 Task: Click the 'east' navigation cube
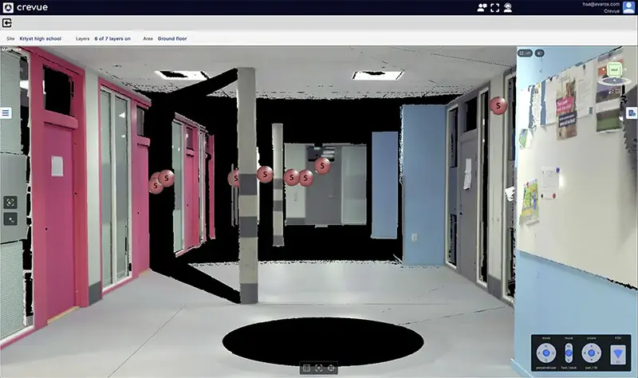pyautogui.click(x=614, y=69)
